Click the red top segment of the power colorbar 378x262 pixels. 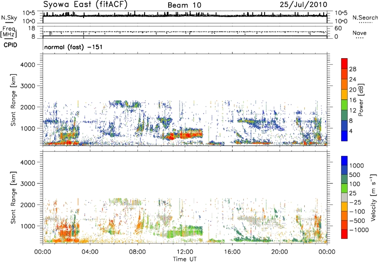[x=344, y=64]
